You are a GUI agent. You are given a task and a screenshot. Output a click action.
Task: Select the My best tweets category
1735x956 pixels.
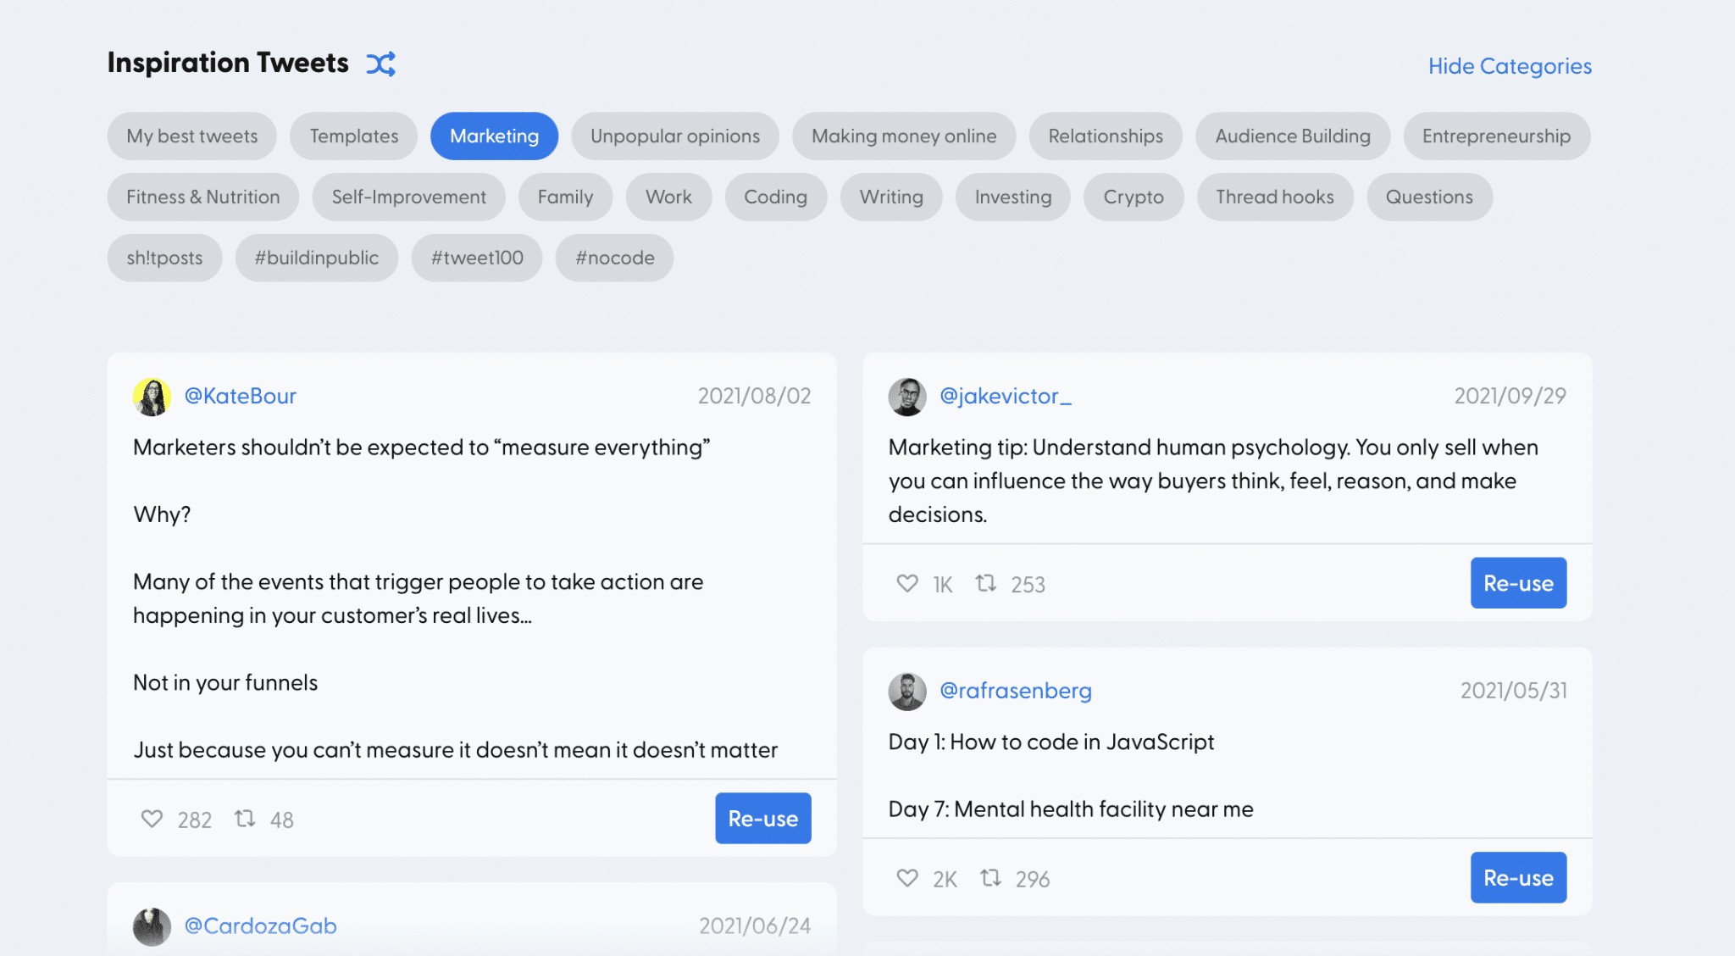(192, 136)
